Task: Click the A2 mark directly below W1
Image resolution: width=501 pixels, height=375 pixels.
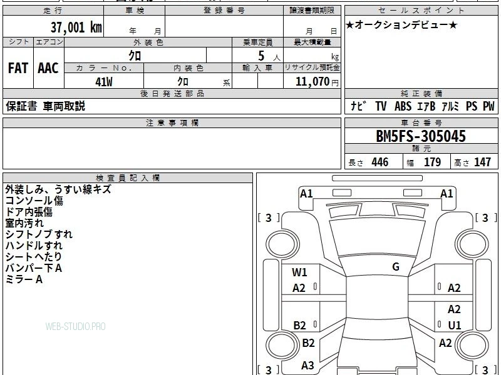Action: [299, 288]
